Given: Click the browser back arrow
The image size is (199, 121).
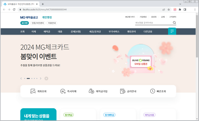Looking at the screenshot, I should coord(4,10).
